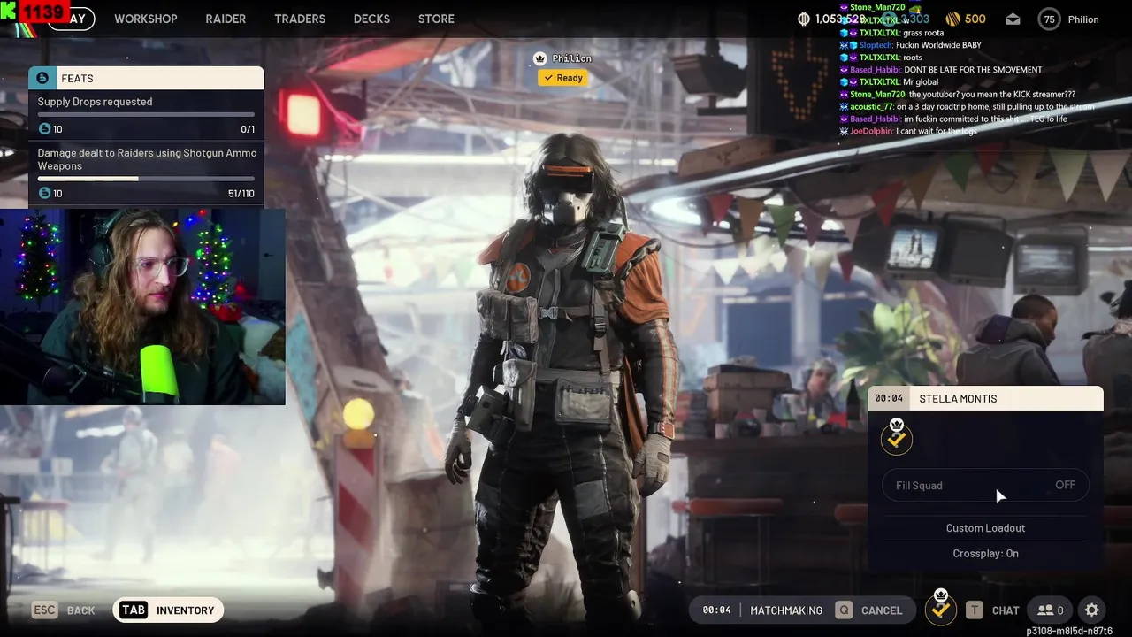Click the Stone_Man720 chat message about KICK streamer
This screenshot has width=1132, height=637.
[x=958, y=95]
